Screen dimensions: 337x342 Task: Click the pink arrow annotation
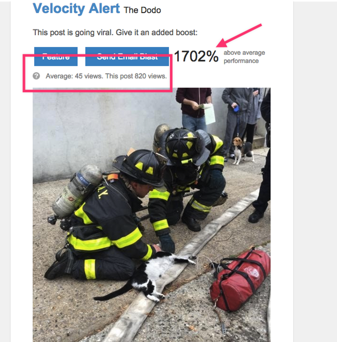pos(239,35)
